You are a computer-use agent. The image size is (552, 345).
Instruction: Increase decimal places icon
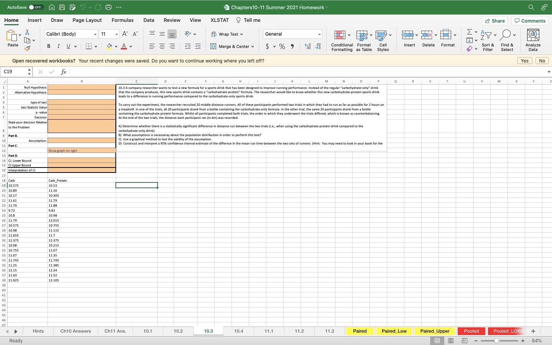(308, 46)
